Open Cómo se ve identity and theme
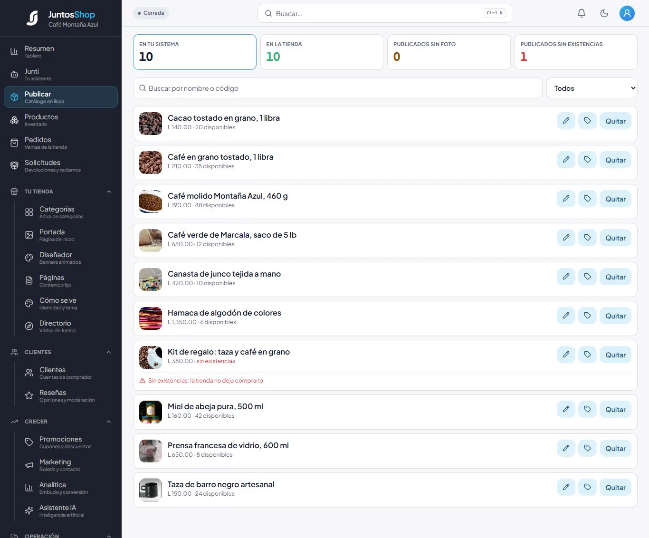 (68, 303)
